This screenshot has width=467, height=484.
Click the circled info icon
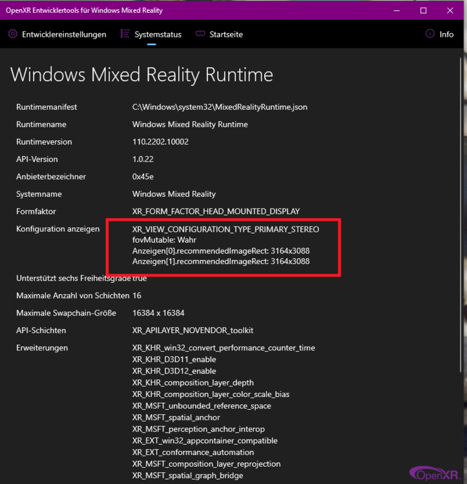click(x=430, y=34)
